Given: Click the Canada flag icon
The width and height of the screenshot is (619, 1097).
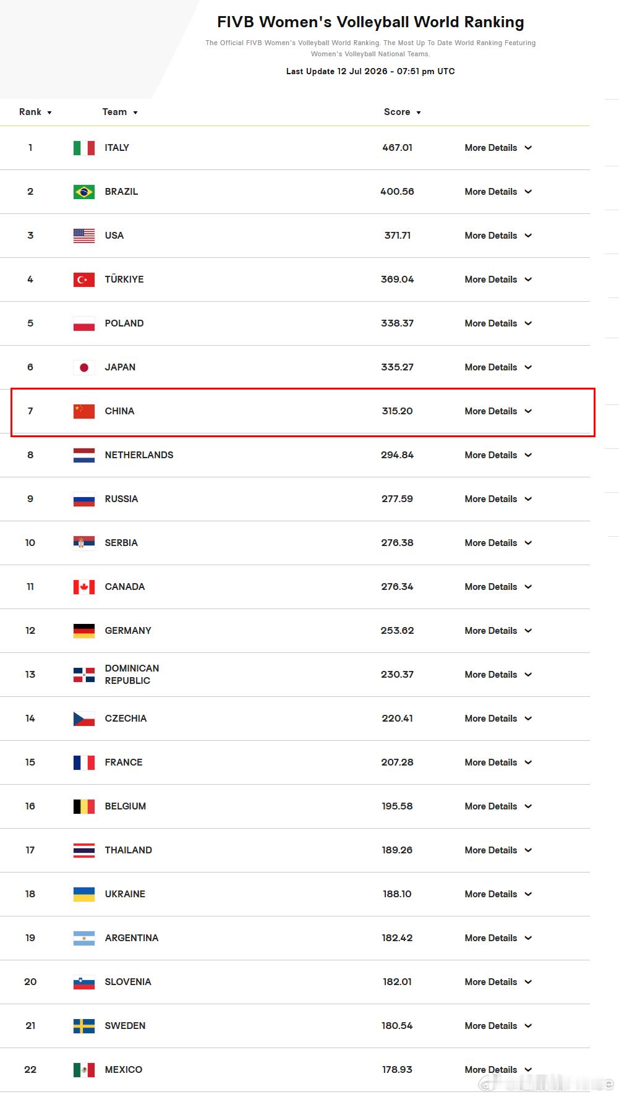Looking at the screenshot, I should [x=84, y=587].
